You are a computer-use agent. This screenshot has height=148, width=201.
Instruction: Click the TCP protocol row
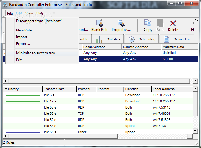(x=98, y=113)
